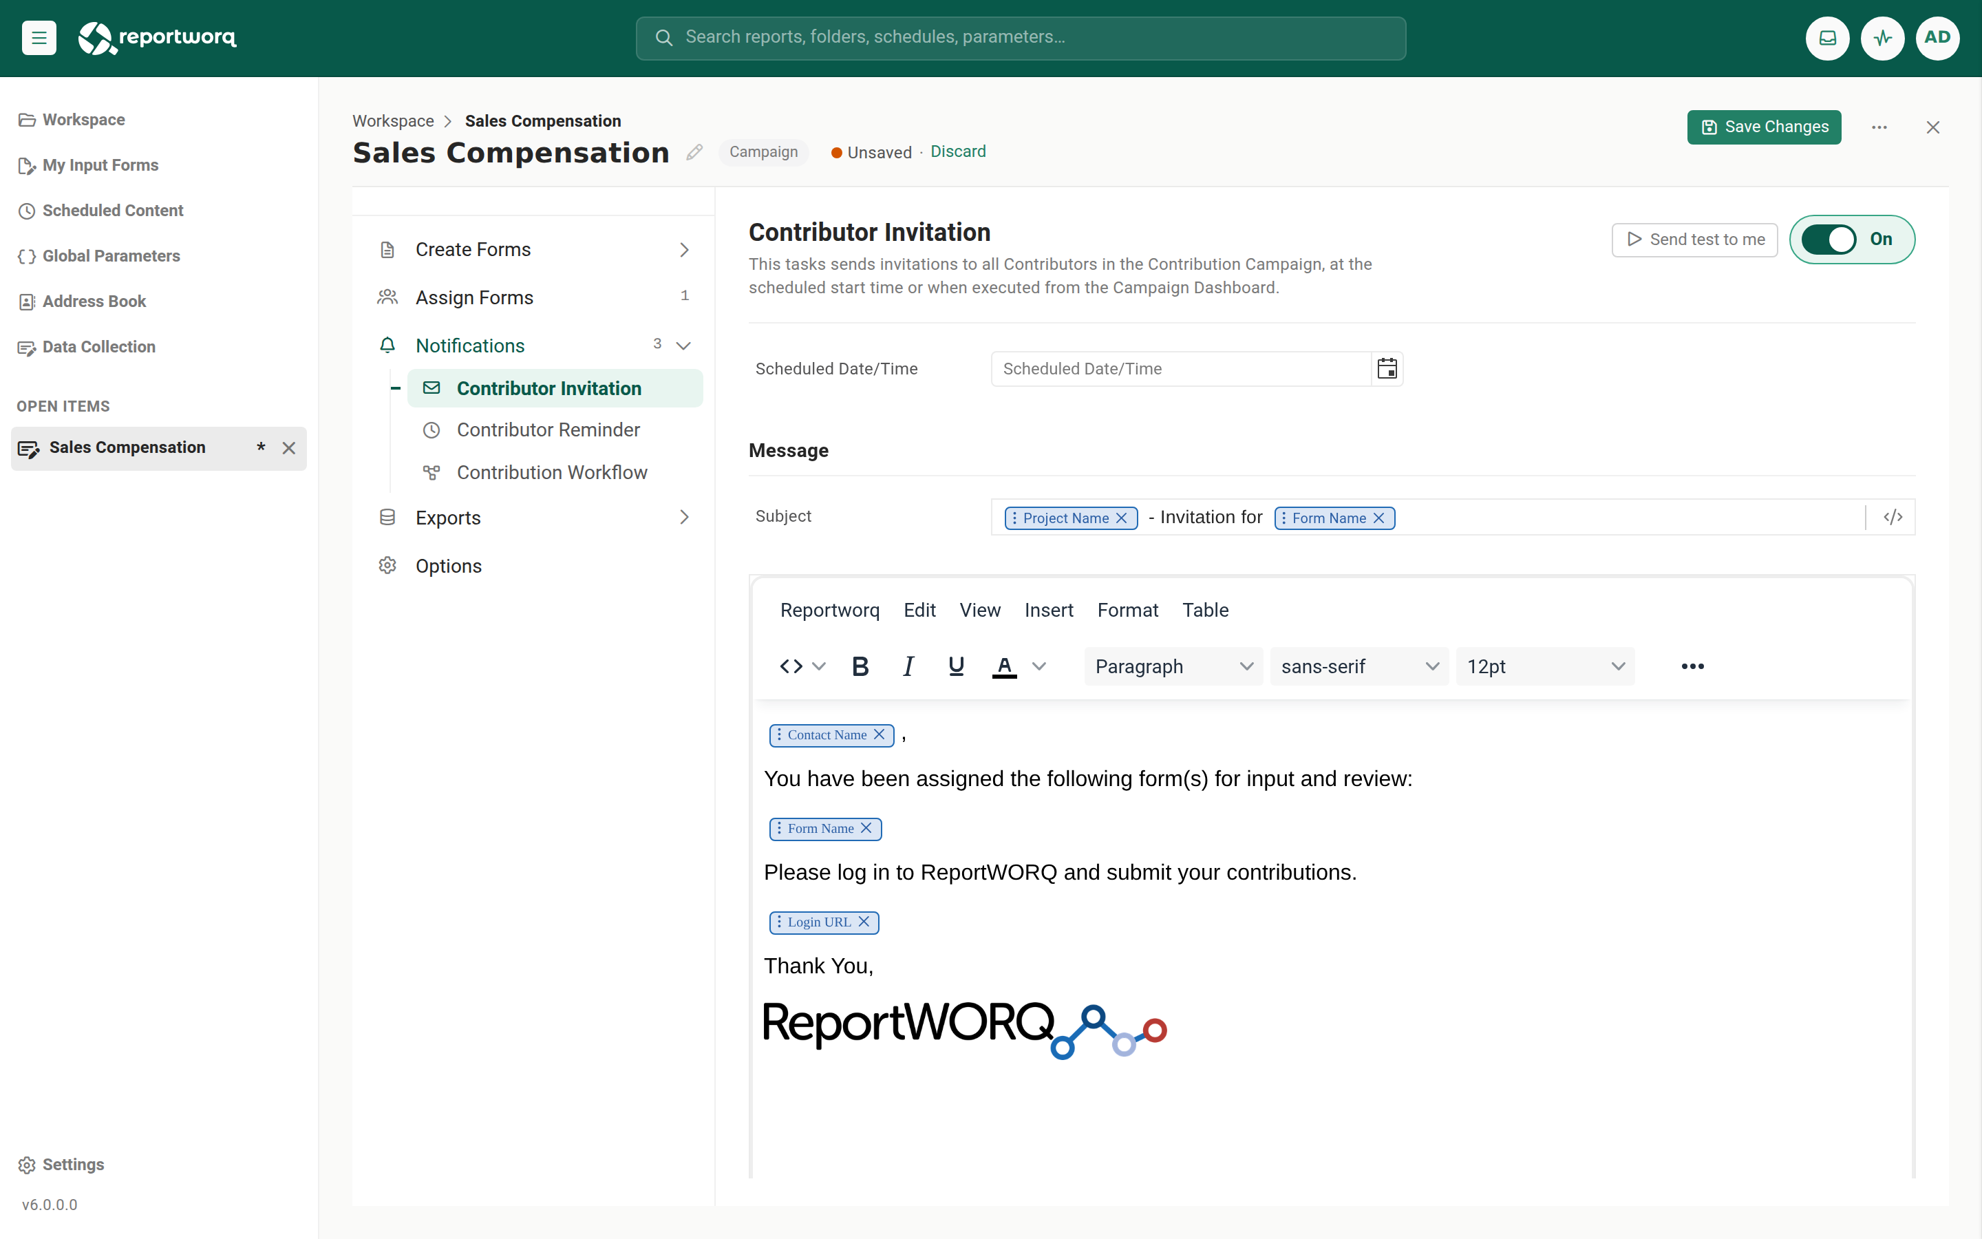Click the ReportWORQ logo image in message
The width and height of the screenshot is (1982, 1239).
pos(965,1030)
